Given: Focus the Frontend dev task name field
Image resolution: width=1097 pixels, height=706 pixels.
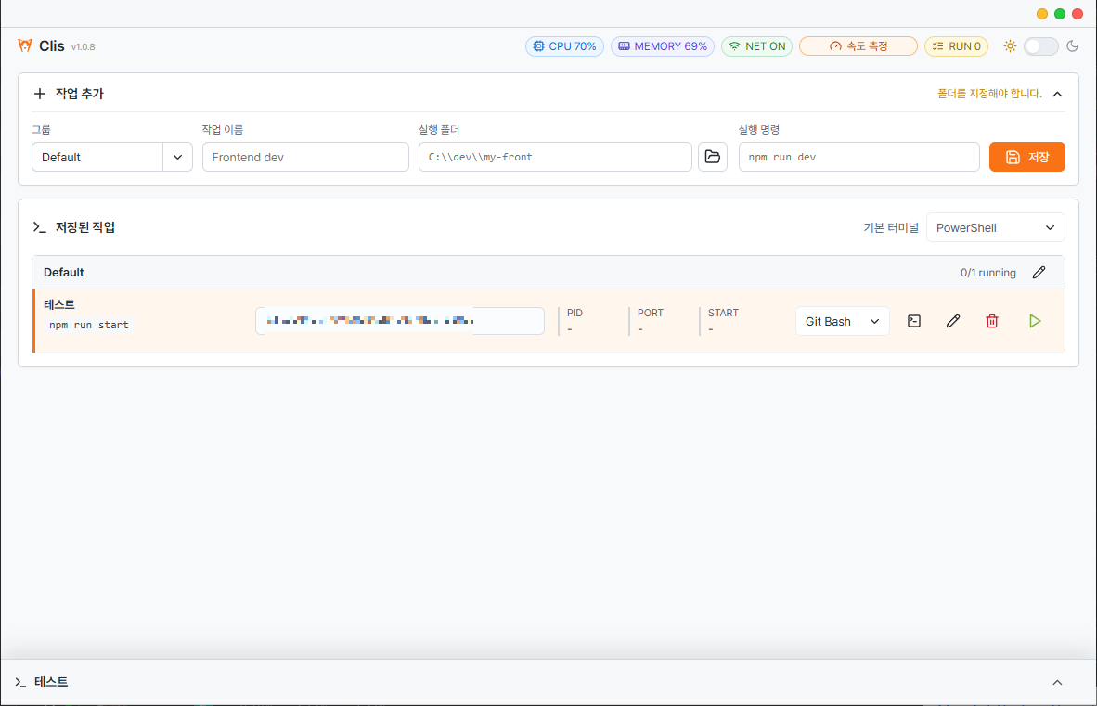Looking at the screenshot, I should 305,157.
